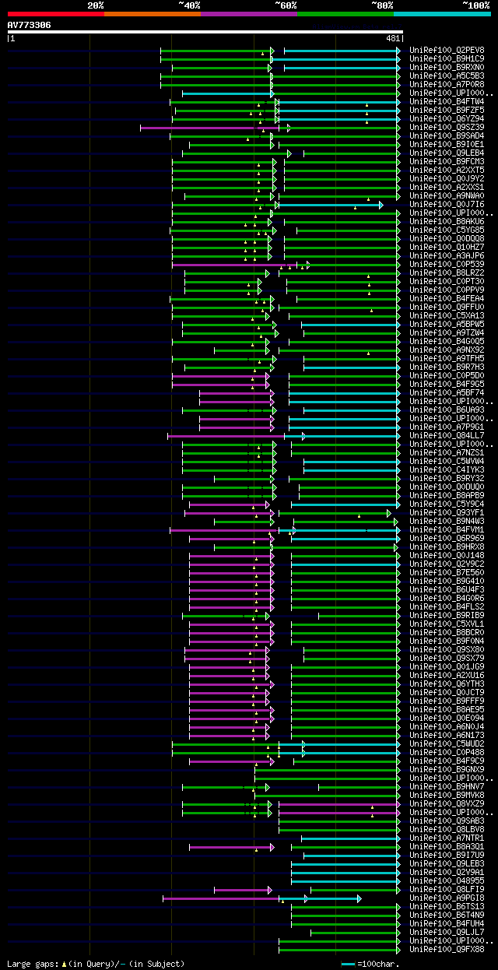Select the UniRef100_B9SAD4 entry
This screenshot has height=970, width=498.
(x=447, y=135)
